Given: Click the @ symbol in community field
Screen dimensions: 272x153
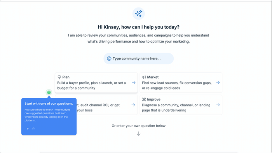Looking at the screenshot, I should tap(109, 59).
